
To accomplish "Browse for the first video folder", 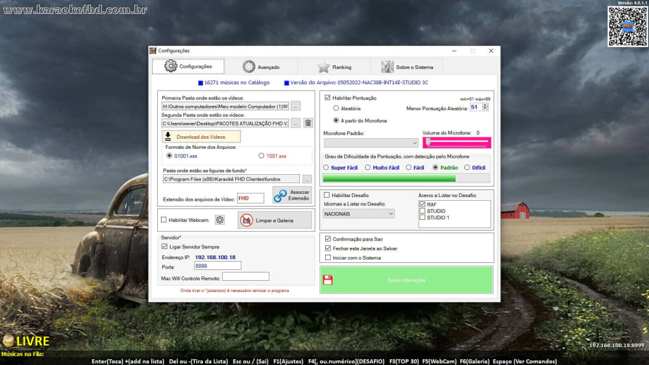I will click(x=296, y=106).
